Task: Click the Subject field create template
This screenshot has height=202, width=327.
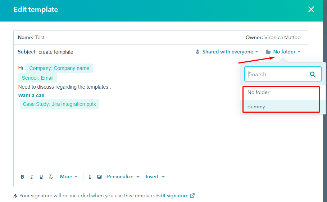Action: pos(56,52)
